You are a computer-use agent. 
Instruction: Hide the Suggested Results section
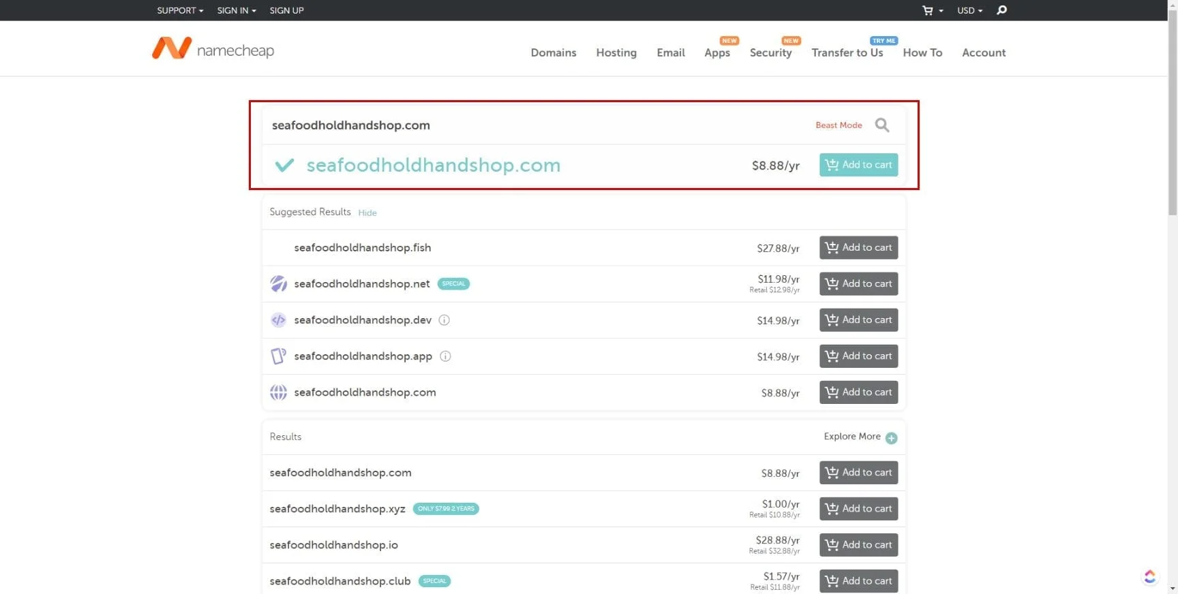coord(367,213)
